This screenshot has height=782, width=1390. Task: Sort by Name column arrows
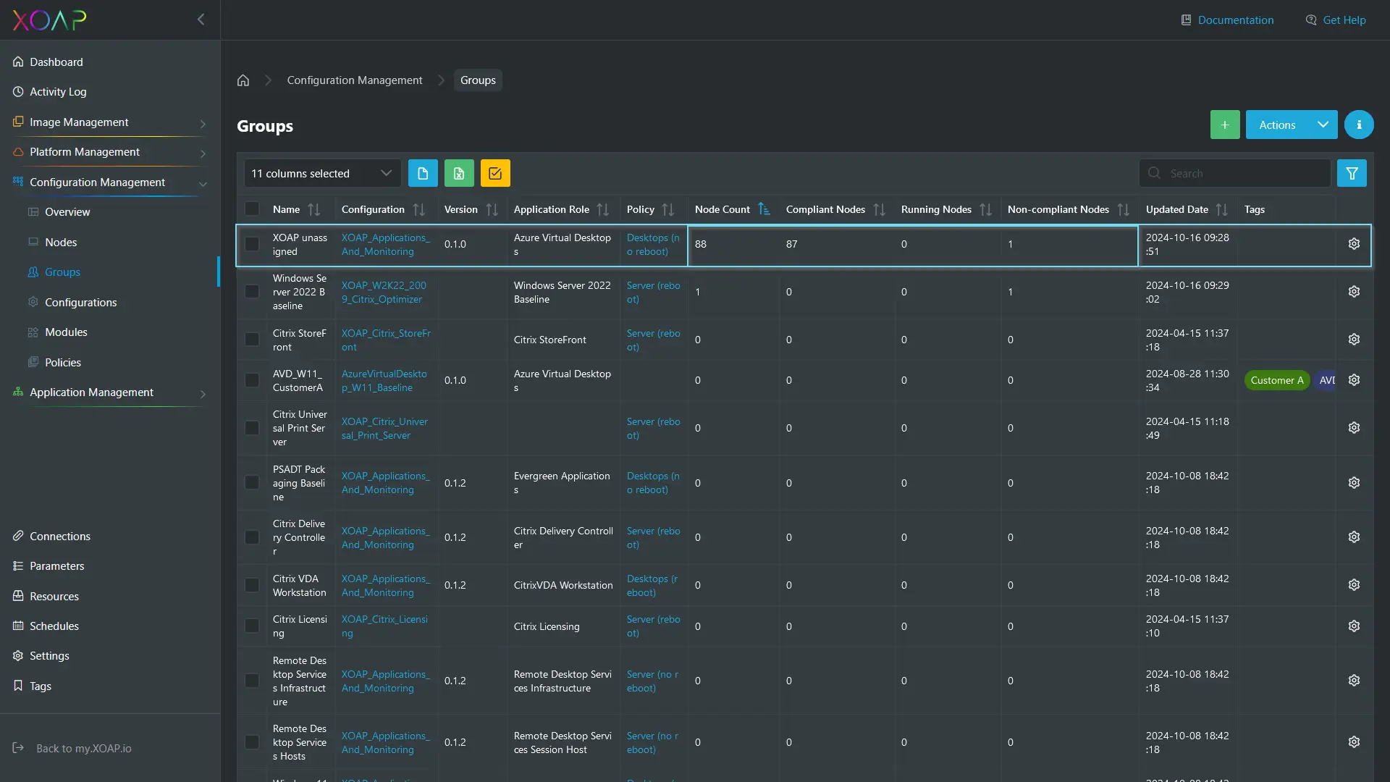313,209
